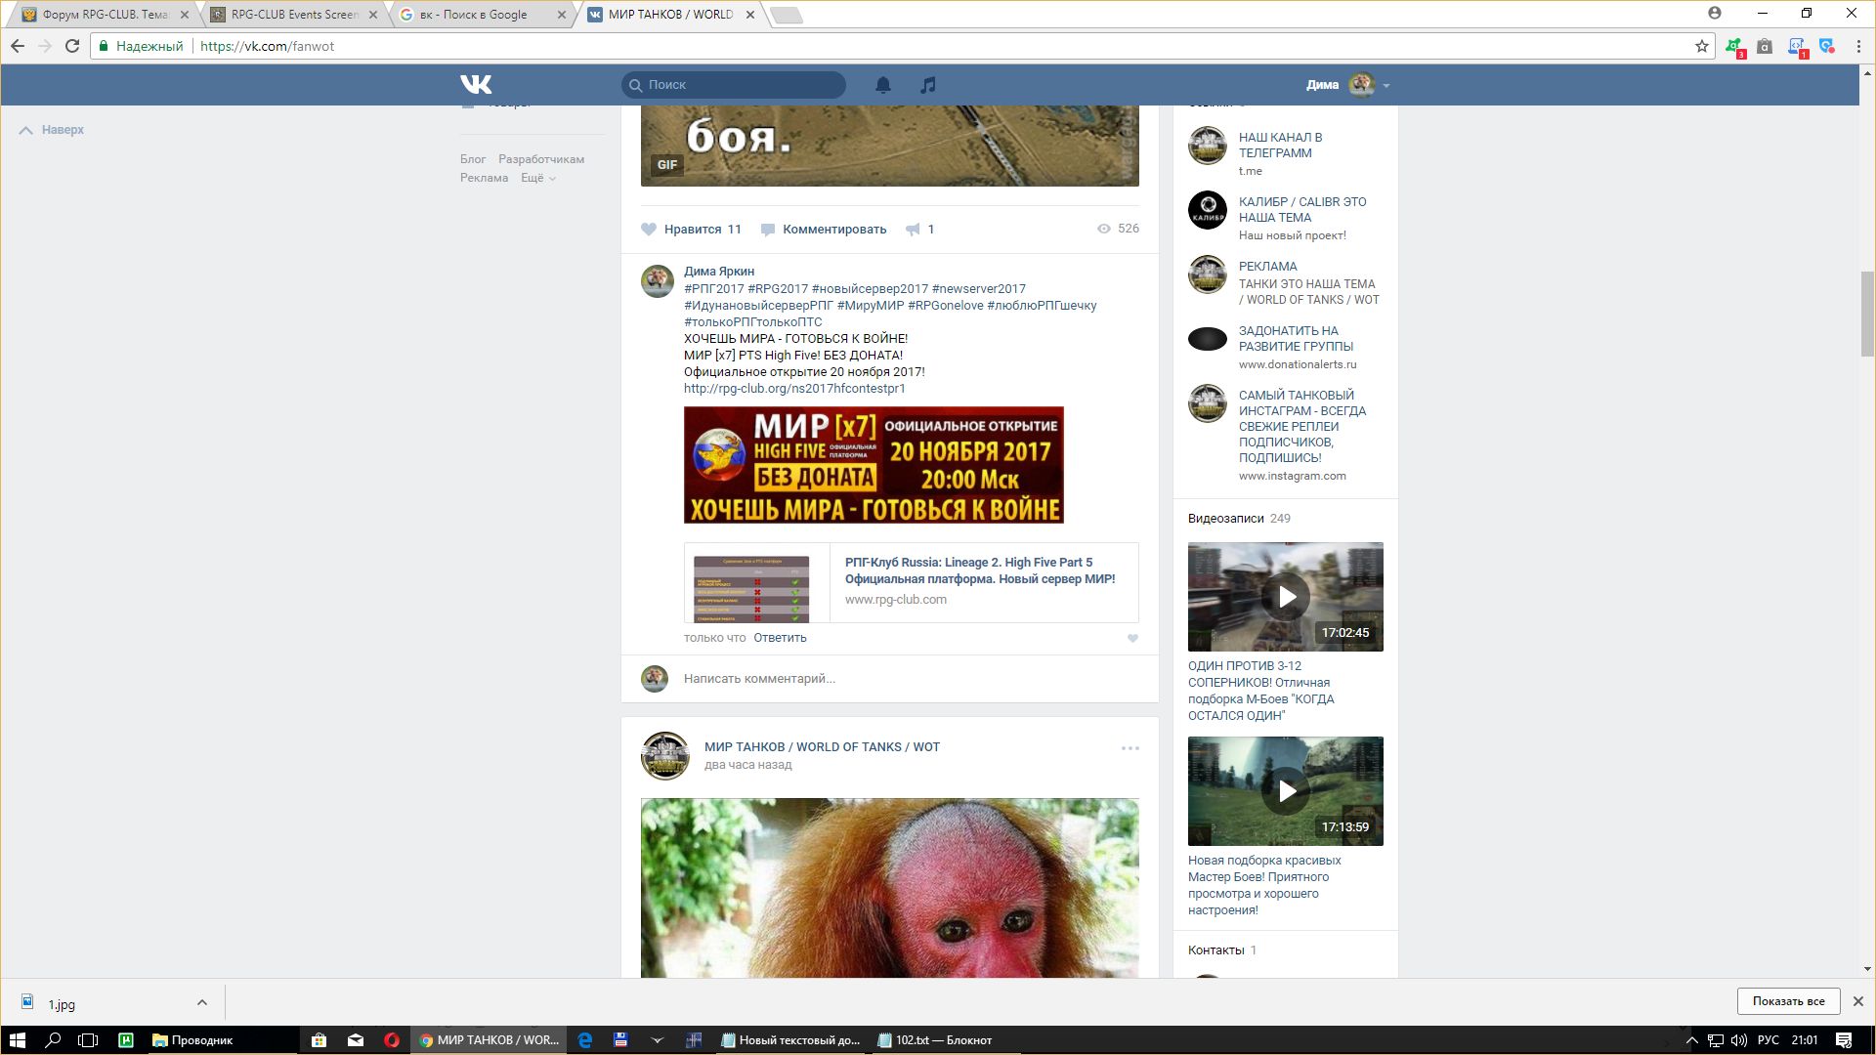Viewport: 1876px width, 1055px height.
Task: Open Opera from the Windows taskbar
Action: (x=392, y=1040)
